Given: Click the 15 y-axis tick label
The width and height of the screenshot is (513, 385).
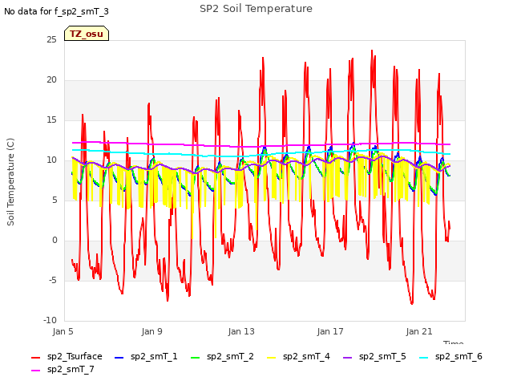Looking at the screenshot, I should (51, 120).
